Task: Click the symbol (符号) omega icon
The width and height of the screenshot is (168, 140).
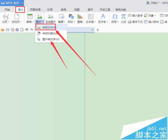Action: [x=115, y=16]
